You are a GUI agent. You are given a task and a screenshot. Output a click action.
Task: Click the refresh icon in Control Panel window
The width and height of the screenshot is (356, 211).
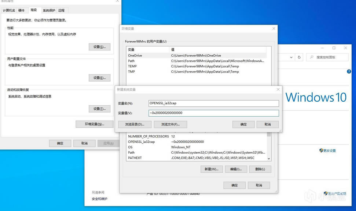299,57
